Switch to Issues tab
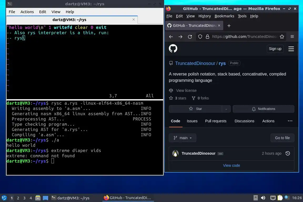 (x=192, y=121)
